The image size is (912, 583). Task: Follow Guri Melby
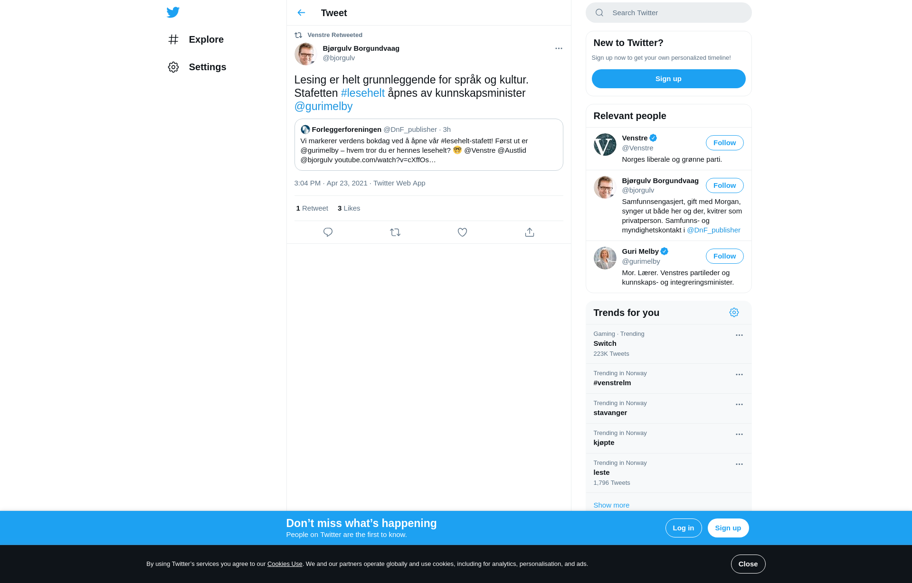(x=724, y=256)
